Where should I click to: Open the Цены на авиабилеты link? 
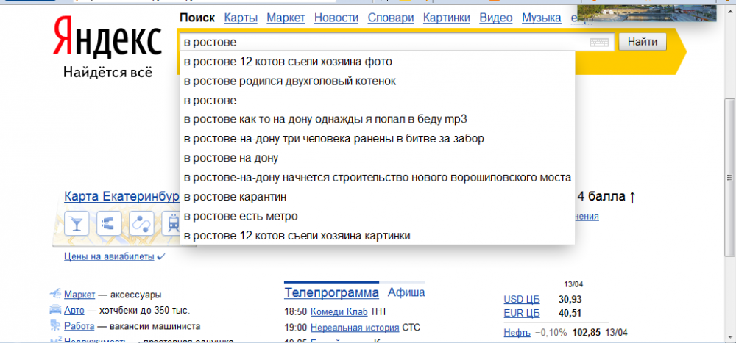(110, 257)
